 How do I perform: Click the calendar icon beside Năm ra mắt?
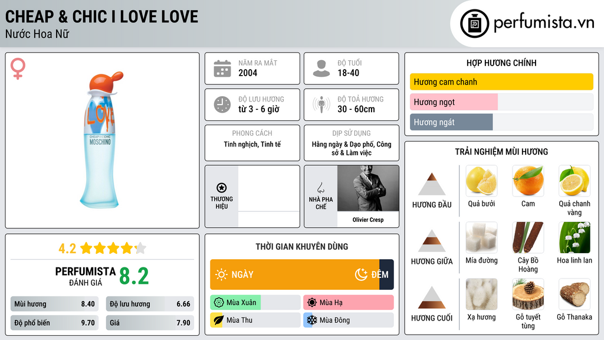click(x=222, y=68)
